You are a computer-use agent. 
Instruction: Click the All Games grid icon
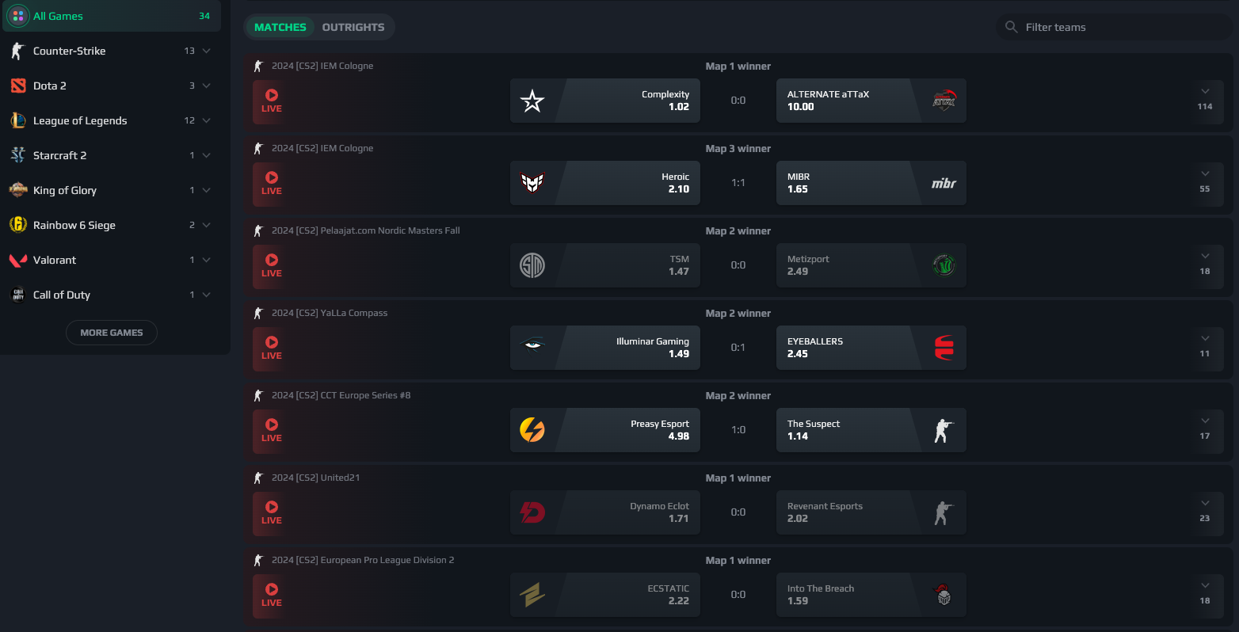point(18,16)
